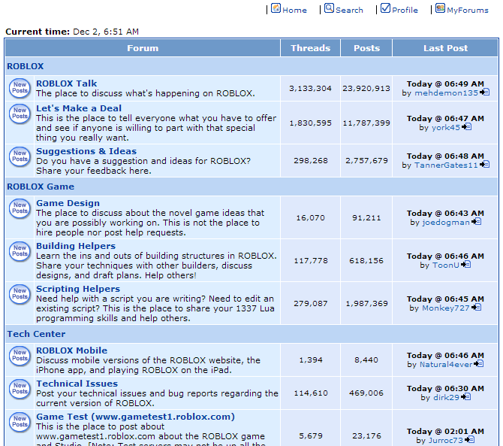This screenshot has height=446, width=503.
Task: Click the current time Dec 2, 6:51 AM
Action: point(106,32)
